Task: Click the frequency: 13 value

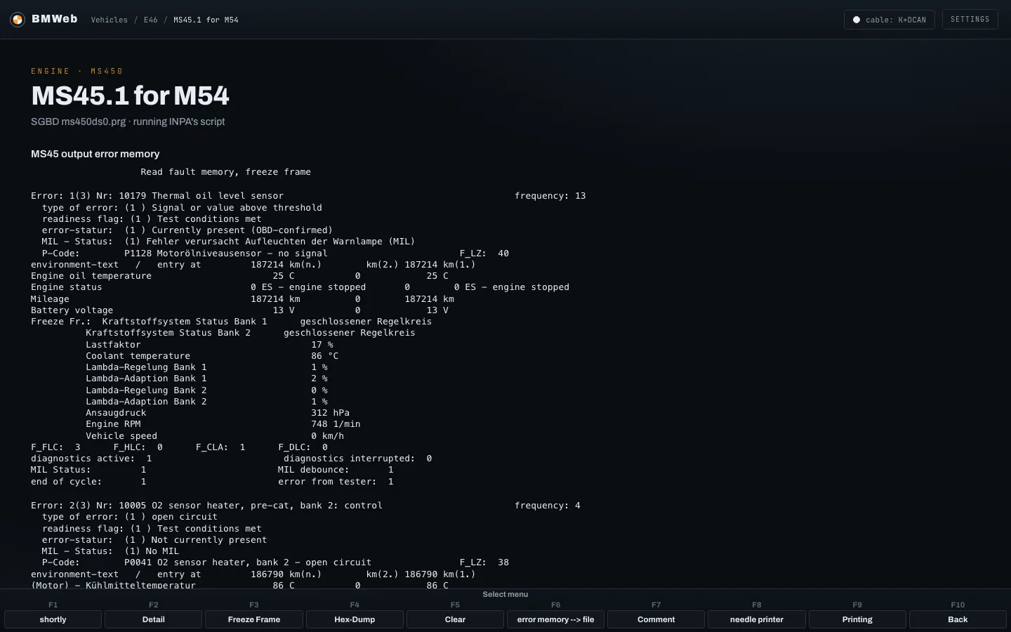Action: [x=550, y=196]
